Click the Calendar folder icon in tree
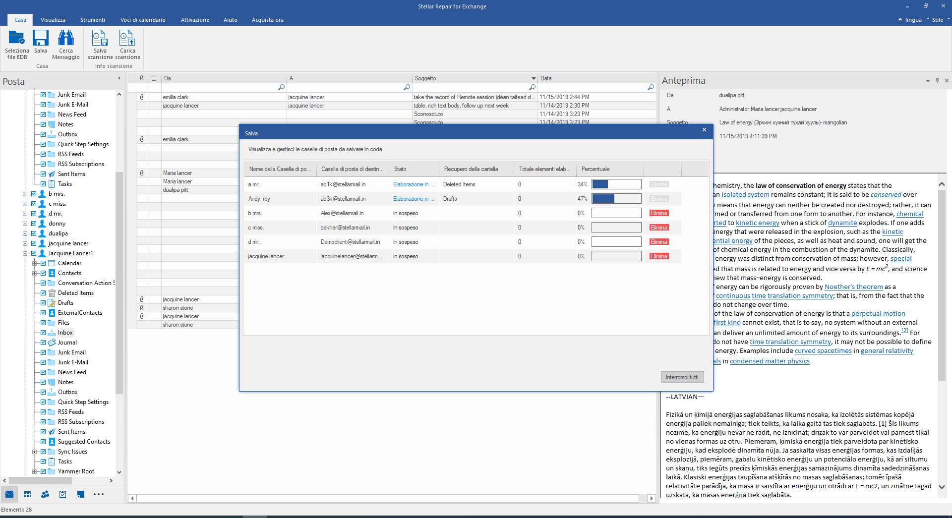The image size is (952, 518). pyautogui.click(x=52, y=263)
